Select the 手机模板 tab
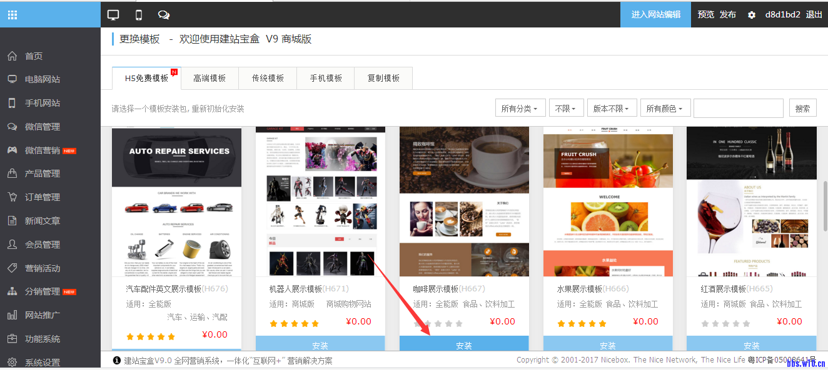The width and height of the screenshot is (828, 370). (326, 79)
